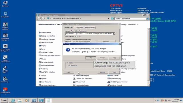This screenshot has width=183, height=103.
Task: Click the Control Panel Forward navigation button
Action: pos(43,18)
